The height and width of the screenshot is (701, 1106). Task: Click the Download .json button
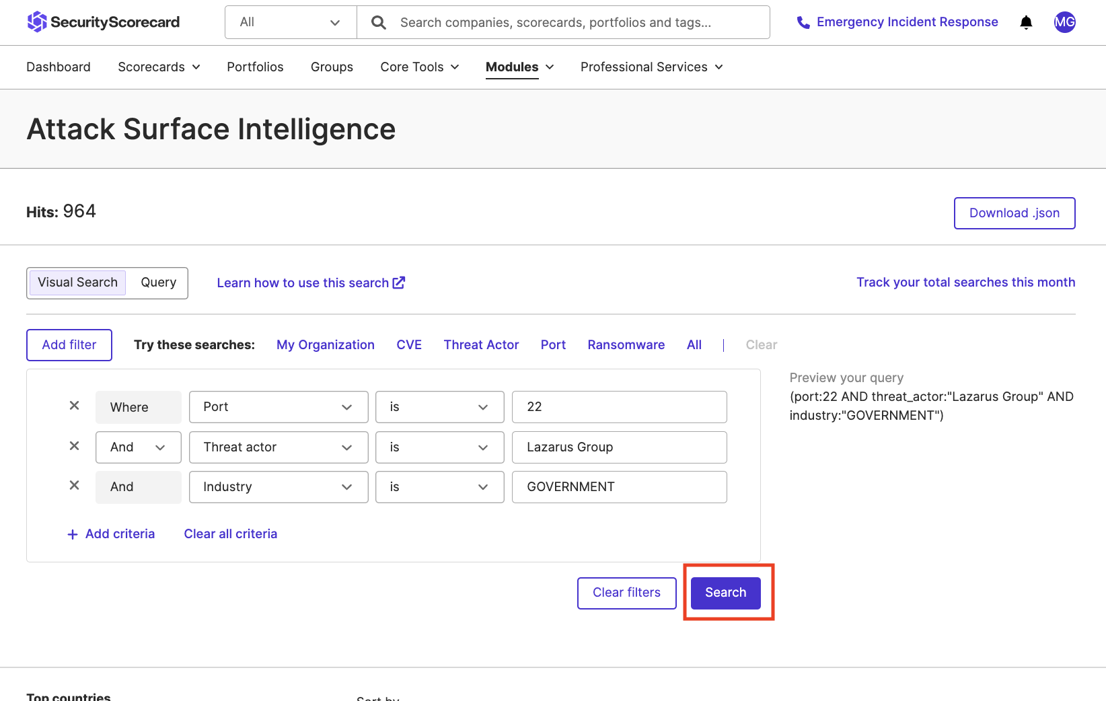coord(1015,213)
